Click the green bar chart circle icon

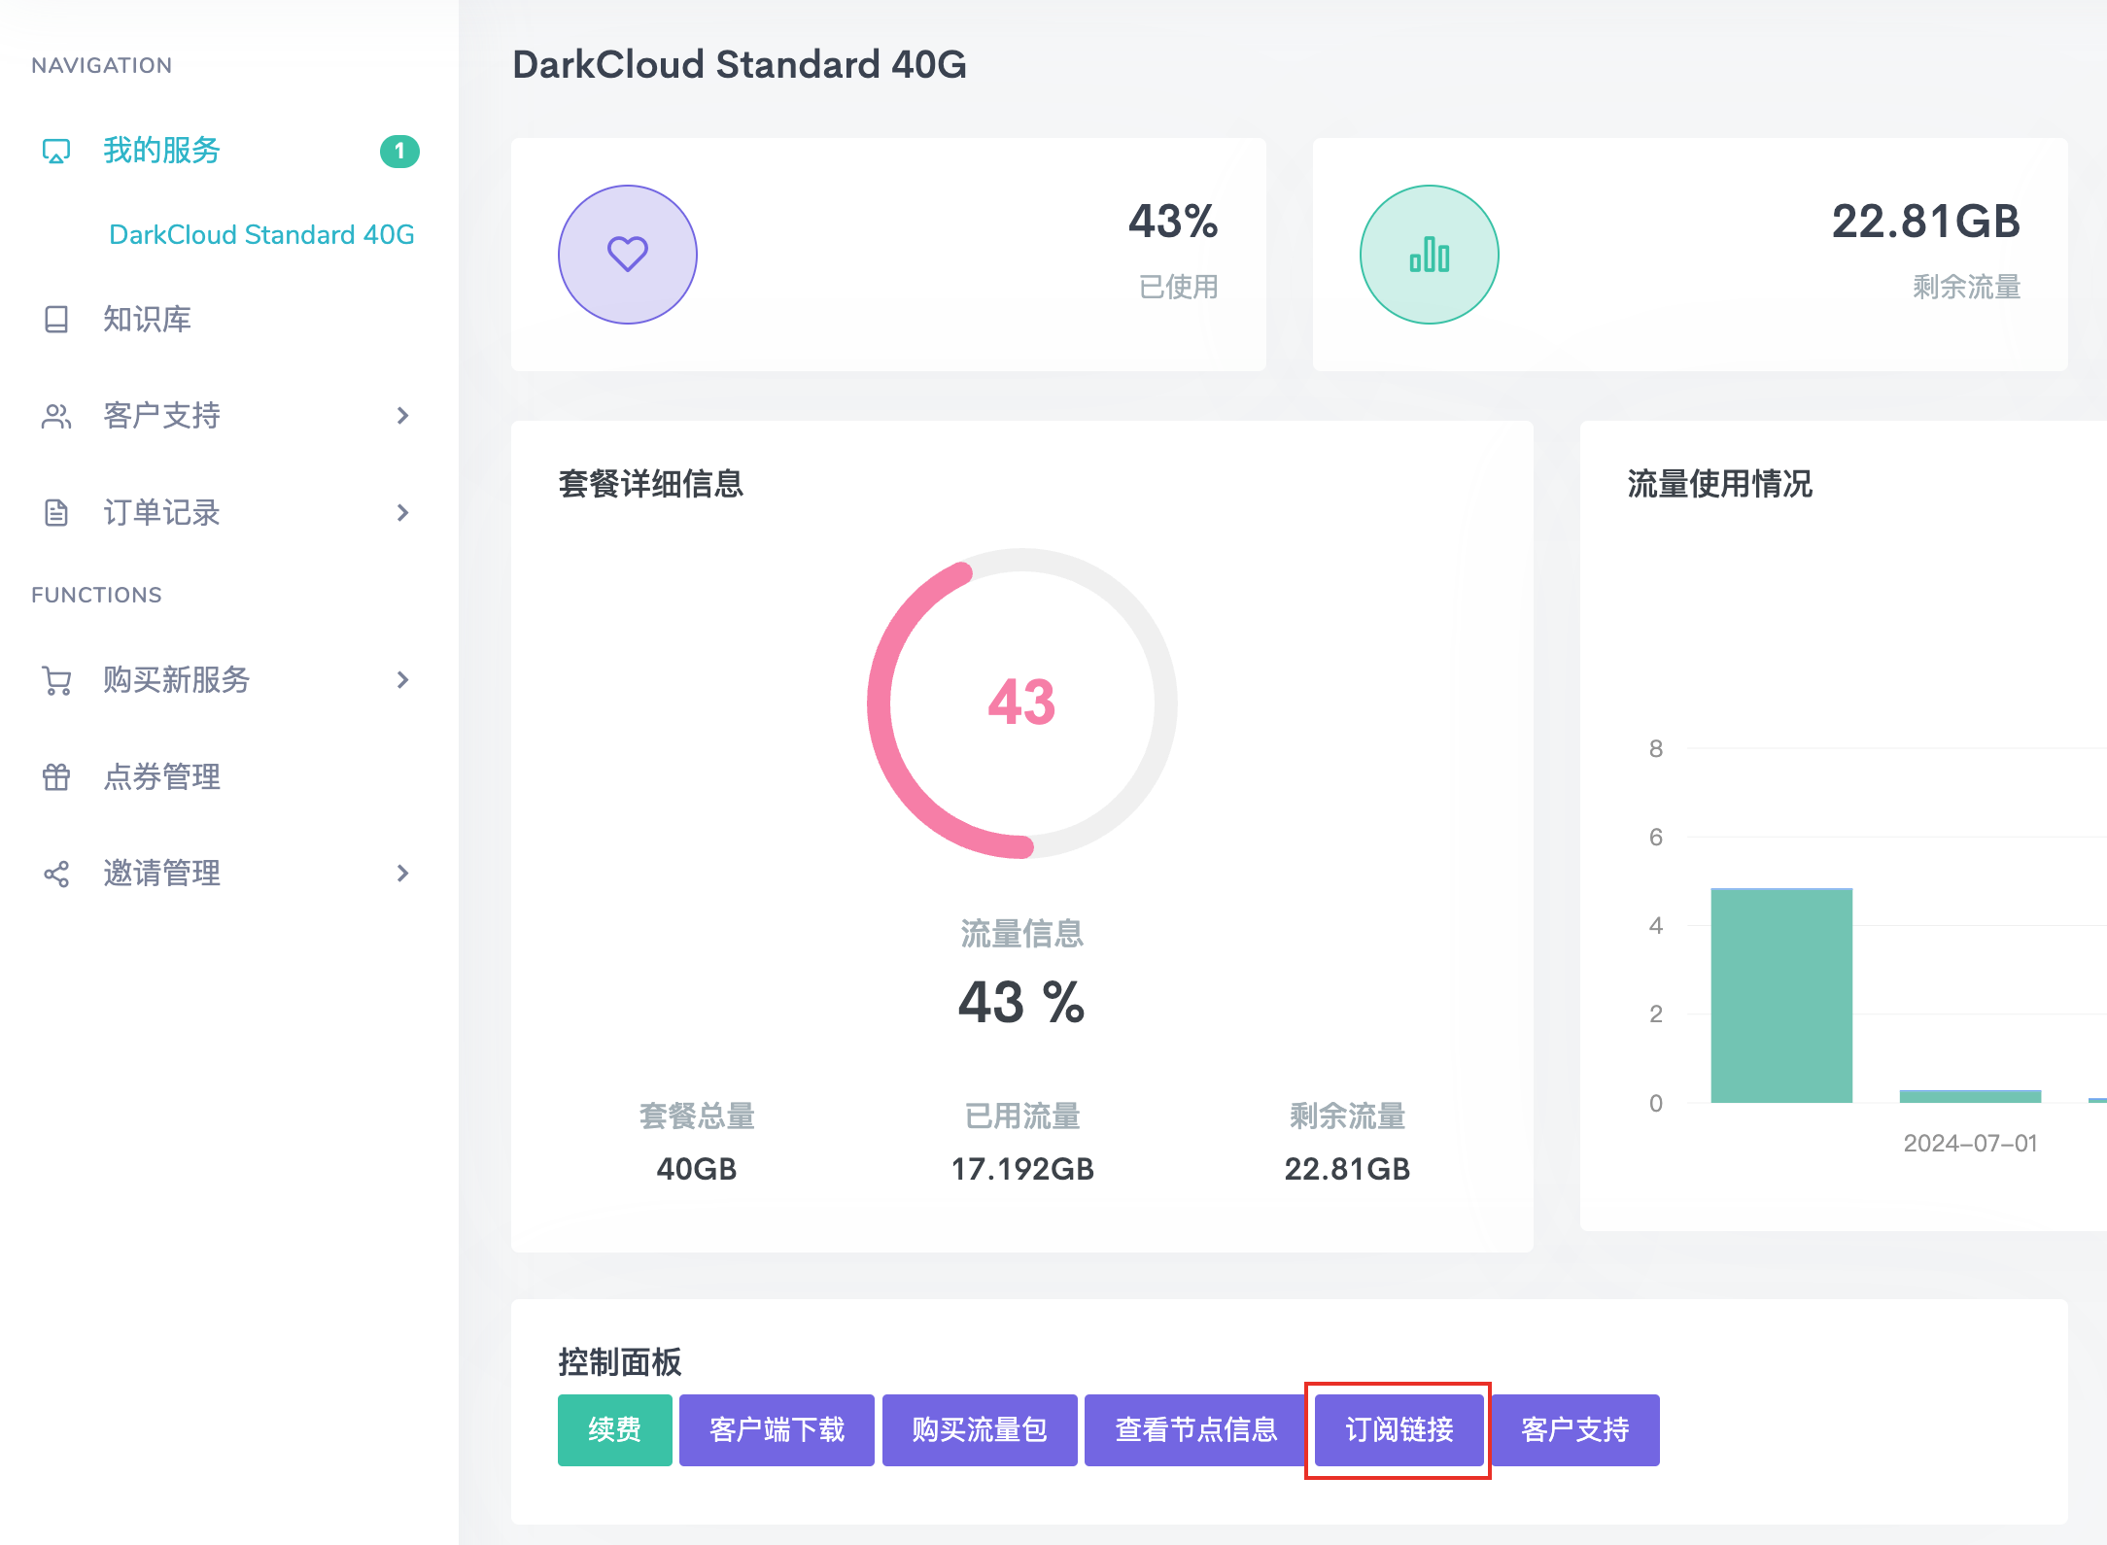coord(1429,255)
